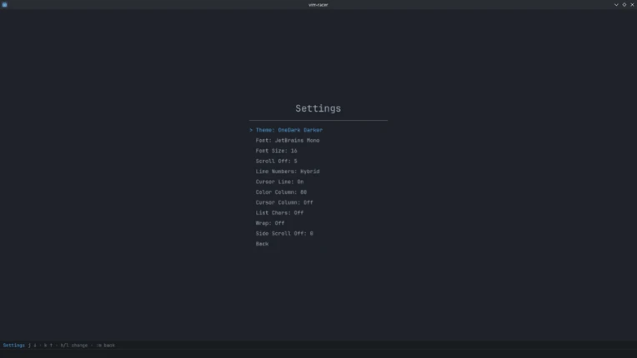This screenshot has height=358, width=637.
Task: Select the Line Numbers: Hybrid option
Action: click(287, 172)
